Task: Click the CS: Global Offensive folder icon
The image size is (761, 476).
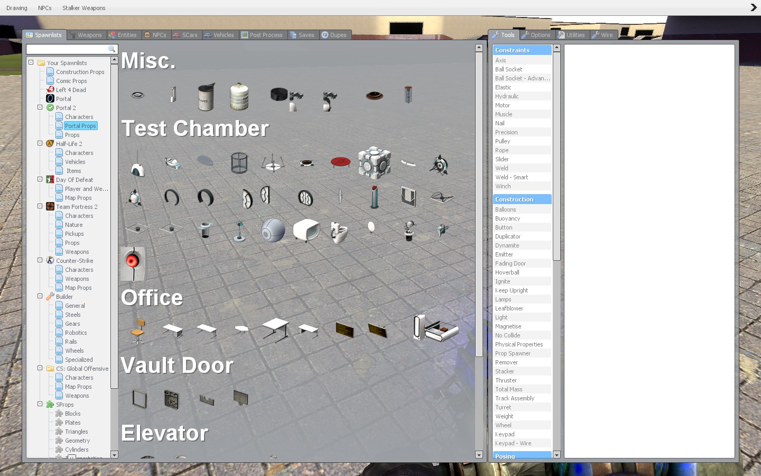Action: click(x=50, y=369)
